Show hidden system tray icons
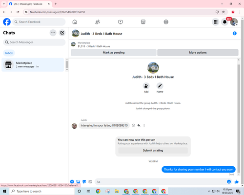244x195 pixels. [209, 191]
